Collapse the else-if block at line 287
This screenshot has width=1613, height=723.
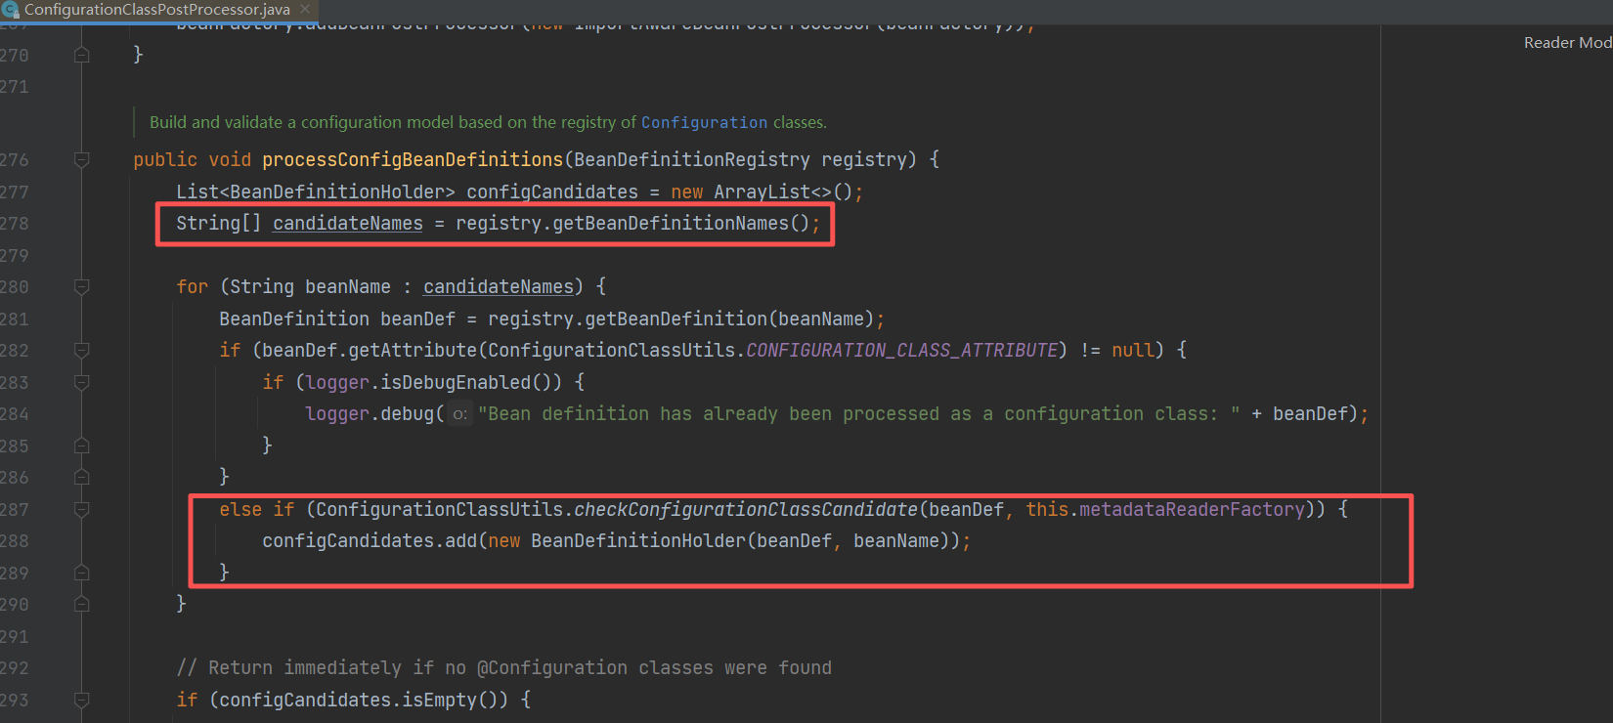click(x=82, y=509)
